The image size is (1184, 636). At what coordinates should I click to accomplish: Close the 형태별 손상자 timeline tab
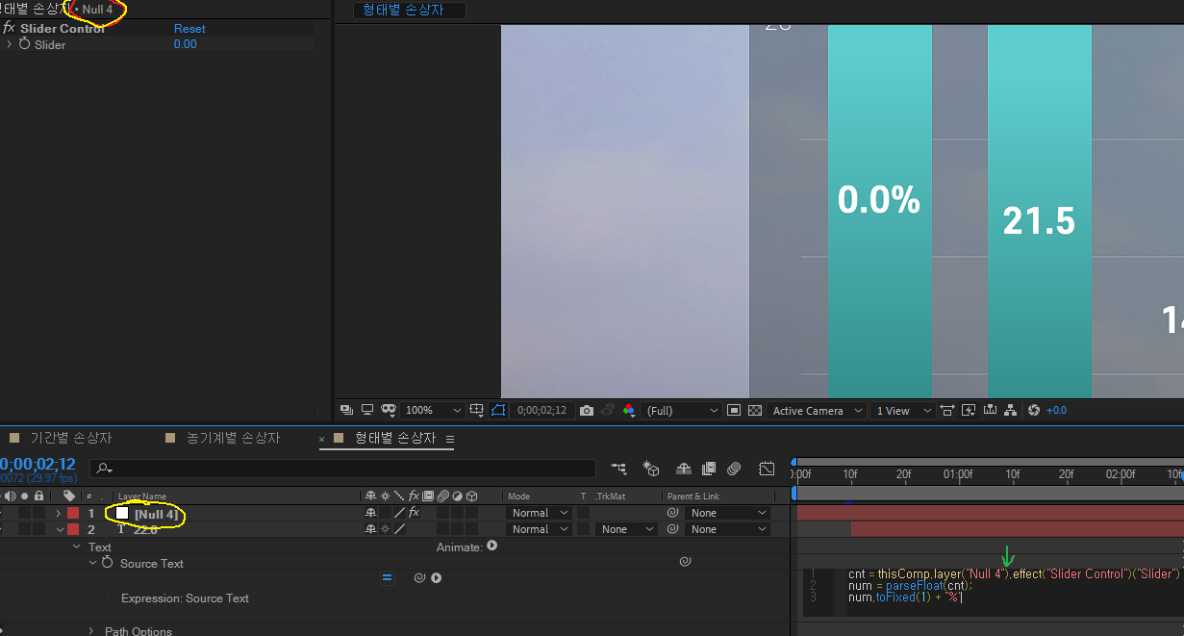click(321, 439)
